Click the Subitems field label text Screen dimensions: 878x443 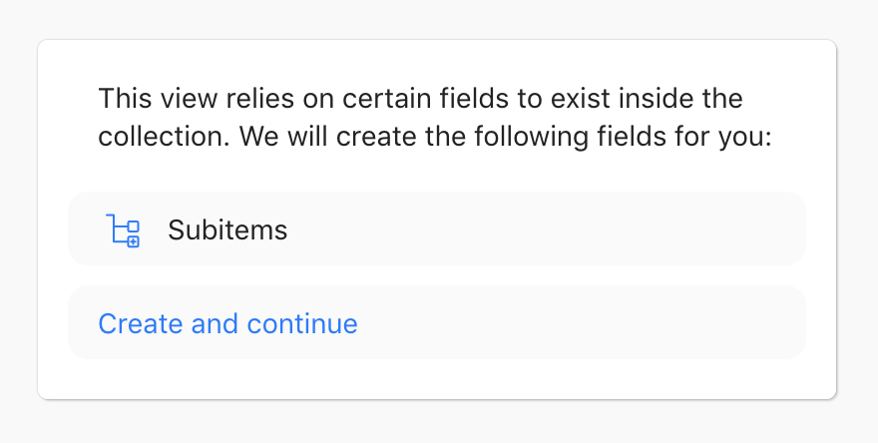point(227,229)
